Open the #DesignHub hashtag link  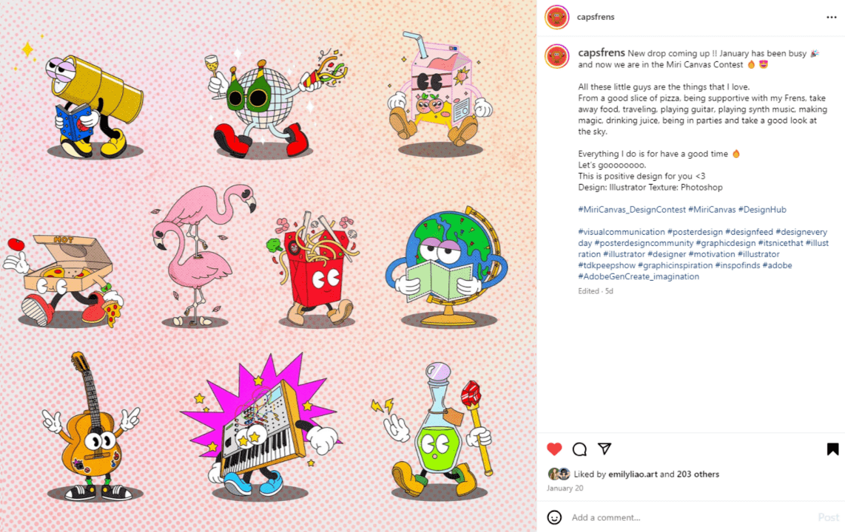click(x=762, y=209)
